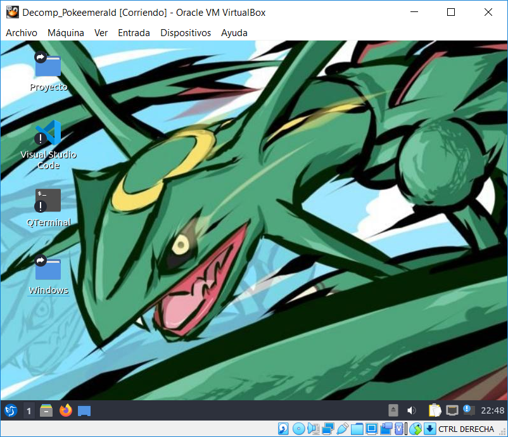Open the Windows shared folder shortcut
This screenshot has width=508, height=437.
pos(48,269)
